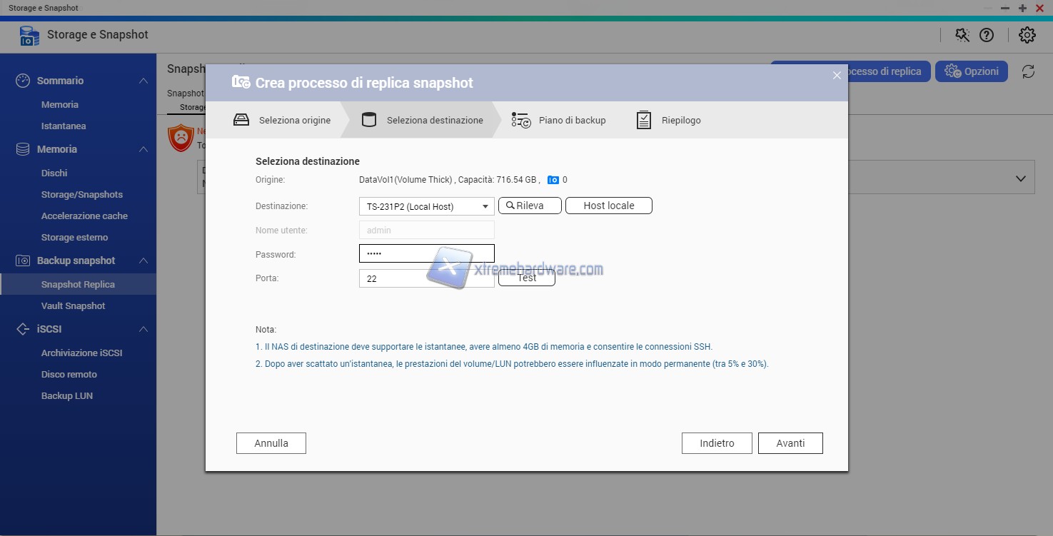This screenshot has height=536, width=1053.
Task: Click the Riepilogo clipboard step icon
Action: 644,120
